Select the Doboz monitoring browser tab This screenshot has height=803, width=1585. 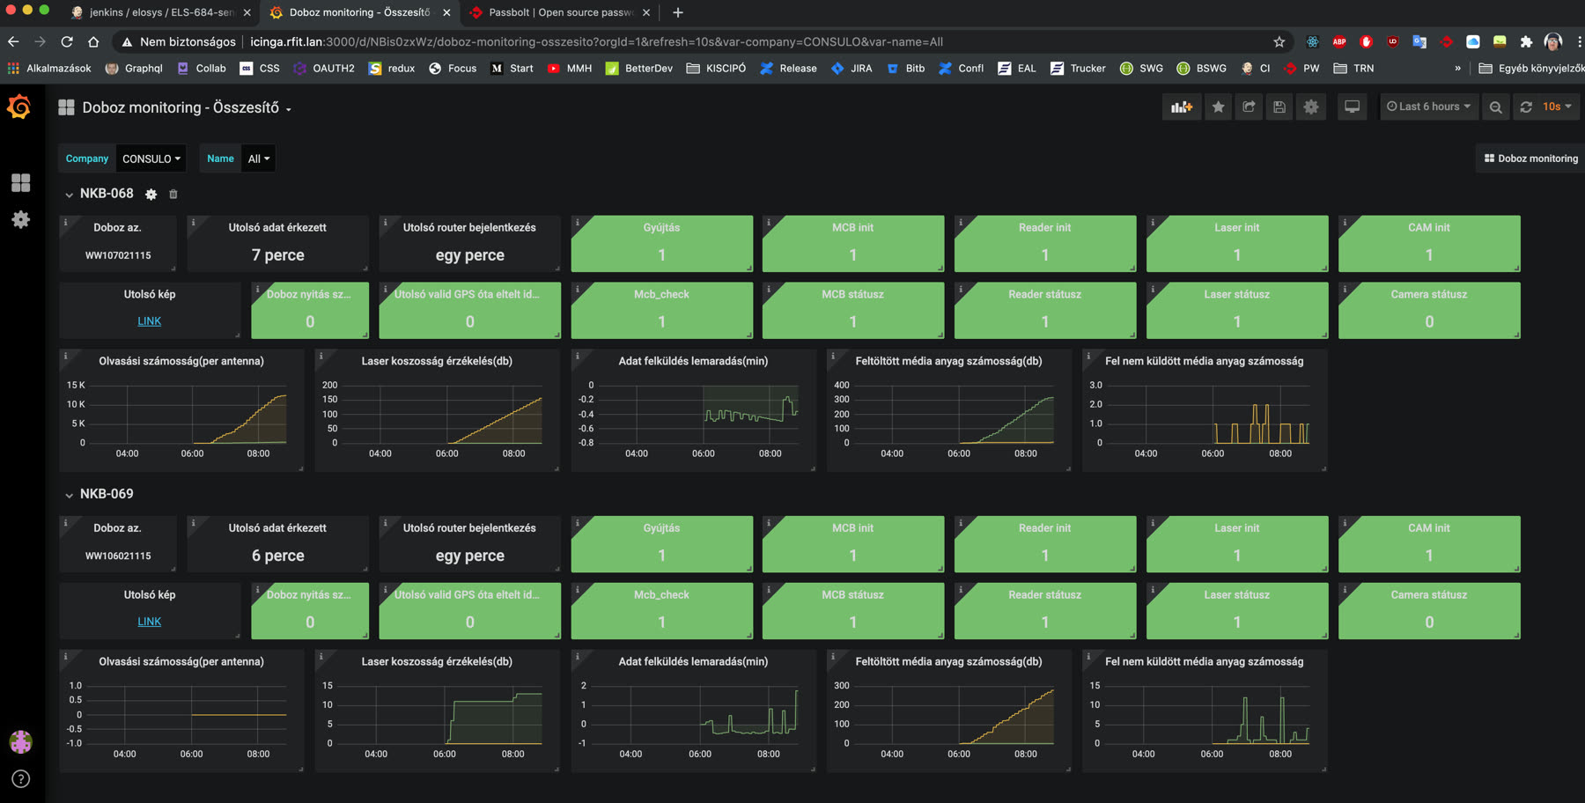(361, 12)
